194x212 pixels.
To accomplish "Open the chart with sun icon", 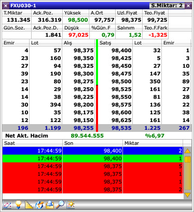I will pos(71,205).
